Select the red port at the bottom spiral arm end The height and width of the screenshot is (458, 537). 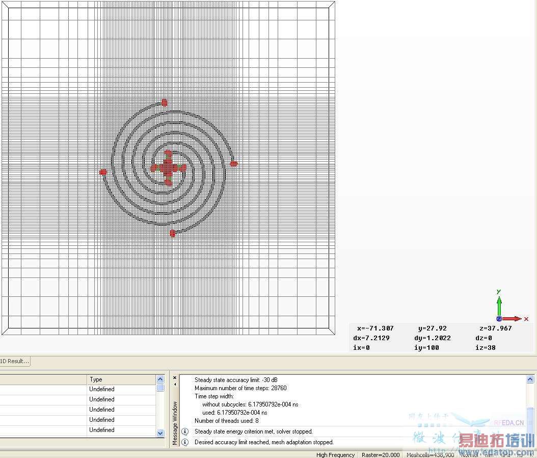[x=173, y=234]
